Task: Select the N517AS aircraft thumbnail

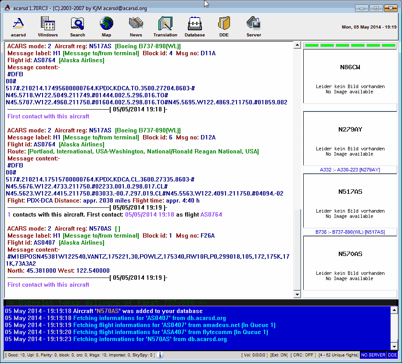Action: (350, 201)
